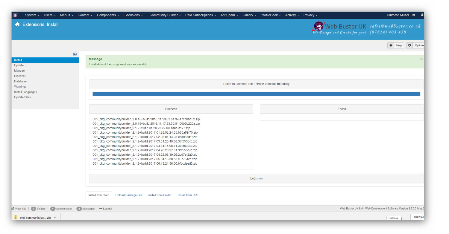Open the Ultimate Muscl... site link
This screenshot has height=234, width=449.
pyautogui.click(x=401, y=15)
